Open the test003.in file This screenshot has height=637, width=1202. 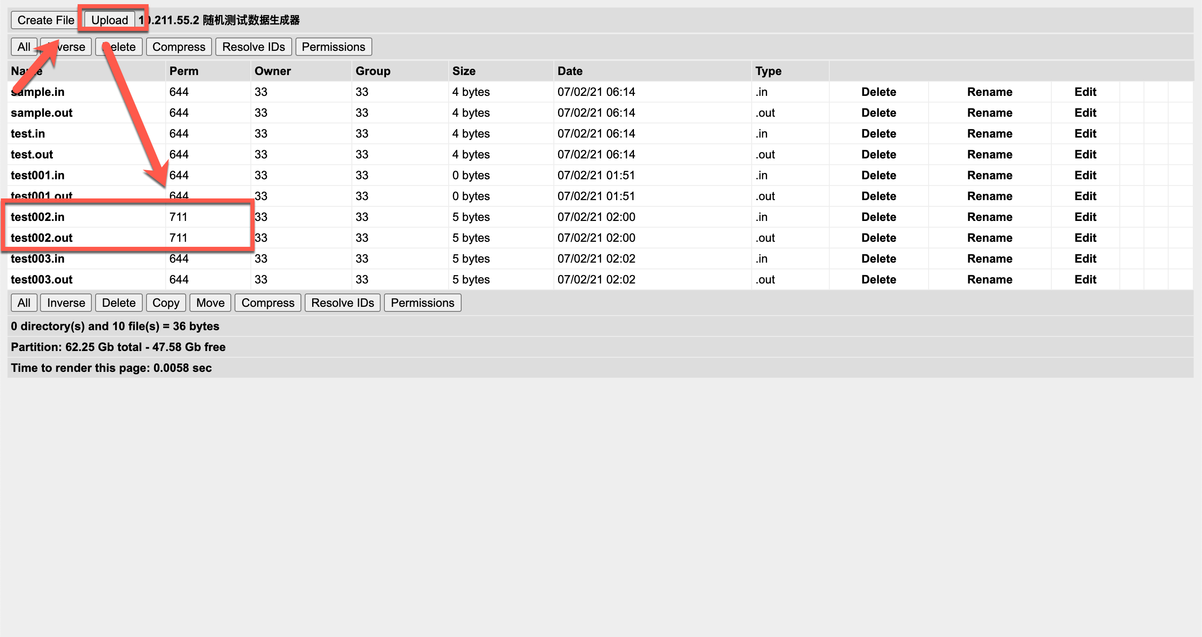pos(37,258)
